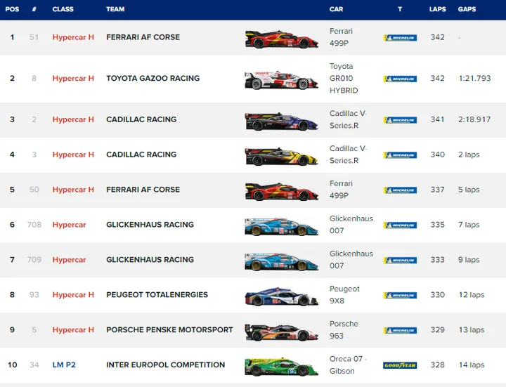Screen dimensions: 506x387
Task: Click the Inter Europol green car image
Action: click(x=282, y=367)
